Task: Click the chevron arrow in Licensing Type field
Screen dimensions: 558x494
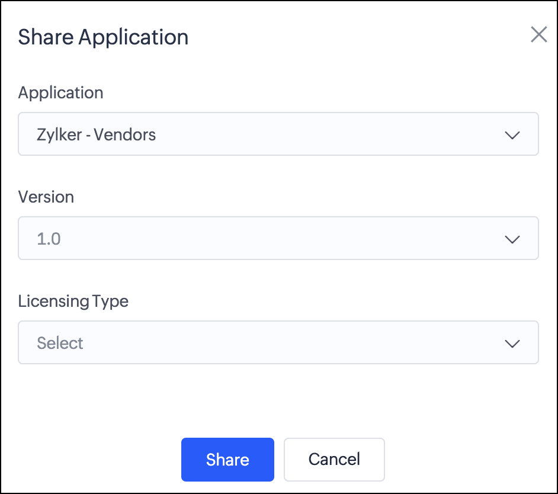Action: coord(511,344)
